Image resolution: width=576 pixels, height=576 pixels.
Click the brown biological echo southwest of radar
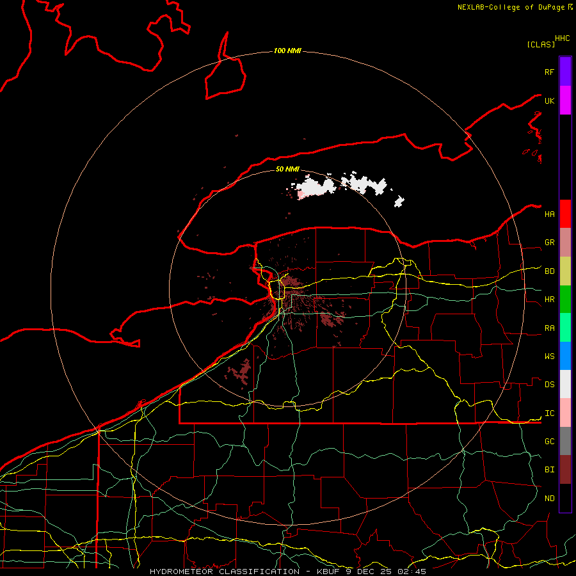tap(240, 372)
